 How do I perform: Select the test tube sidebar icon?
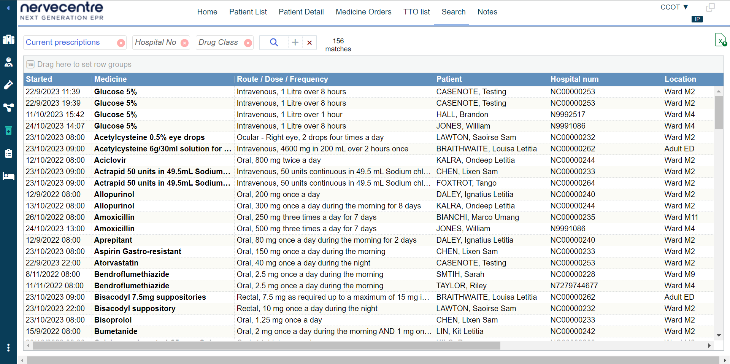pos(8,85)
